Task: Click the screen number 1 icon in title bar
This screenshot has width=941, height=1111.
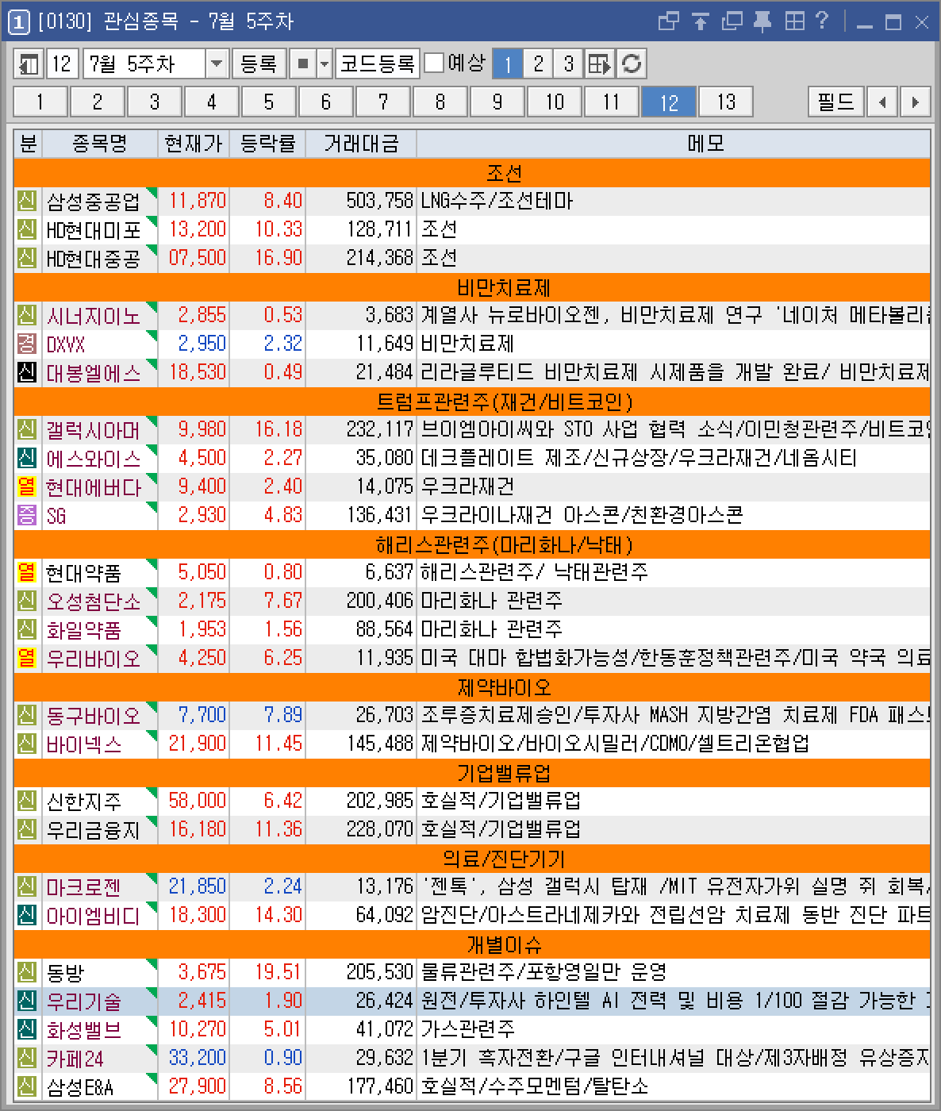Action: tap(18, 22)
